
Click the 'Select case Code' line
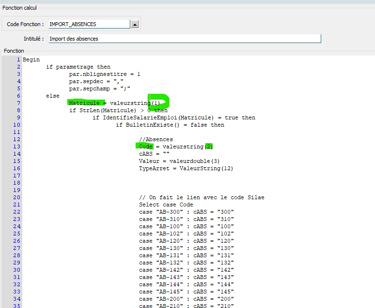click(166, 205)
